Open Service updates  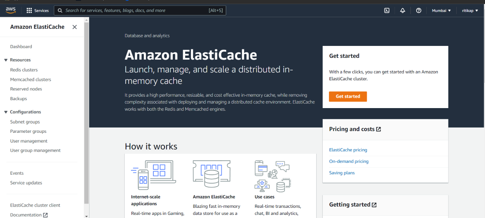point(26,183)
